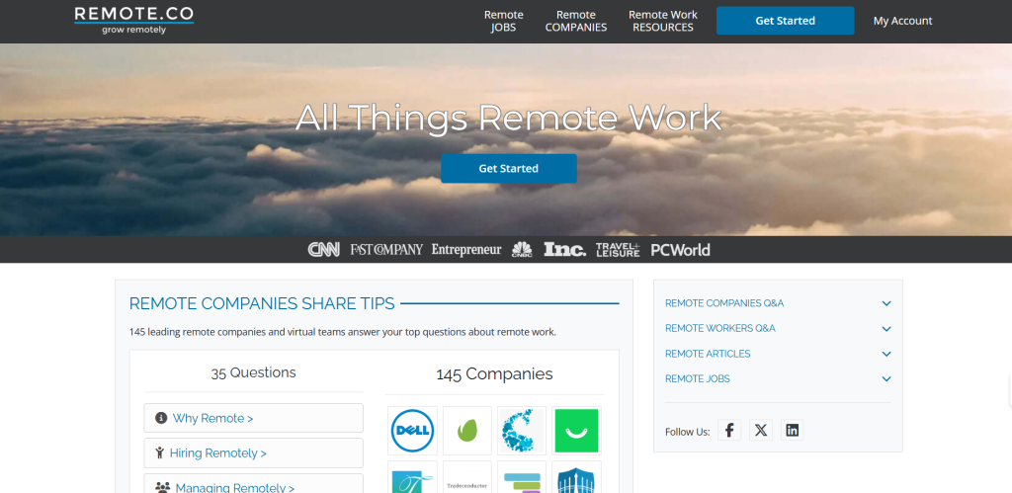The height and width of the screenshot is (493, 1012).
Task: Open Remote Work Resources menu
Action: click(x=663, y=21)
